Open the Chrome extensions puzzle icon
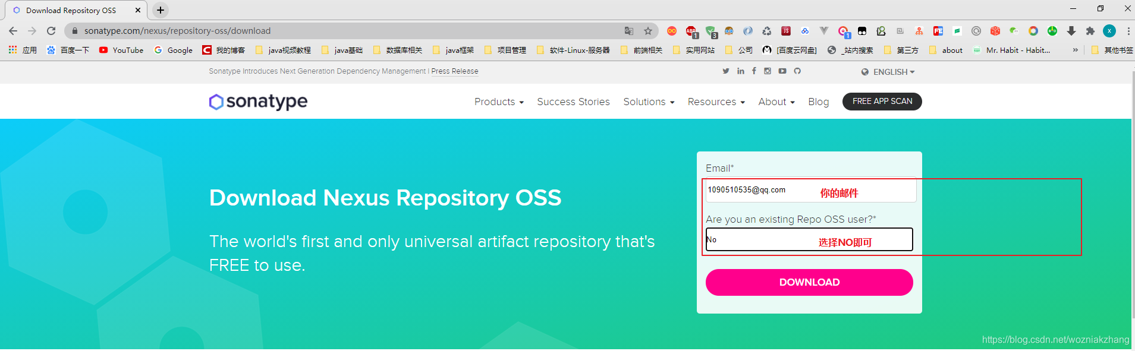Image resolution: width=1135 pixels, height=351 pixels. tap(1090, 31)
